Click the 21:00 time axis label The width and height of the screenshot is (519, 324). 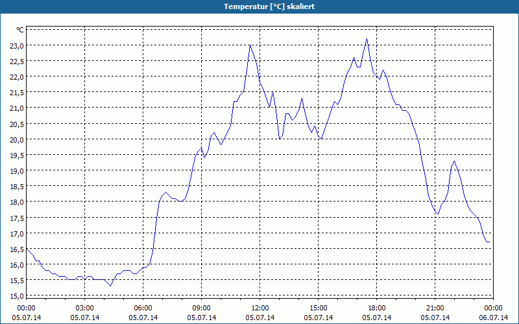click(x=435, y=308)
